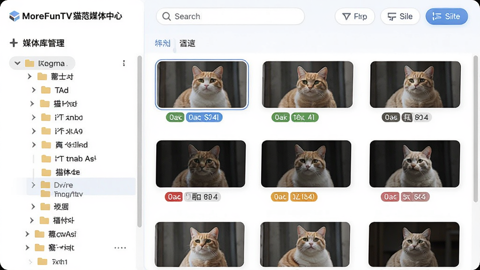Click inside the Search input field

pyautogui.click(x=230, y=16)
